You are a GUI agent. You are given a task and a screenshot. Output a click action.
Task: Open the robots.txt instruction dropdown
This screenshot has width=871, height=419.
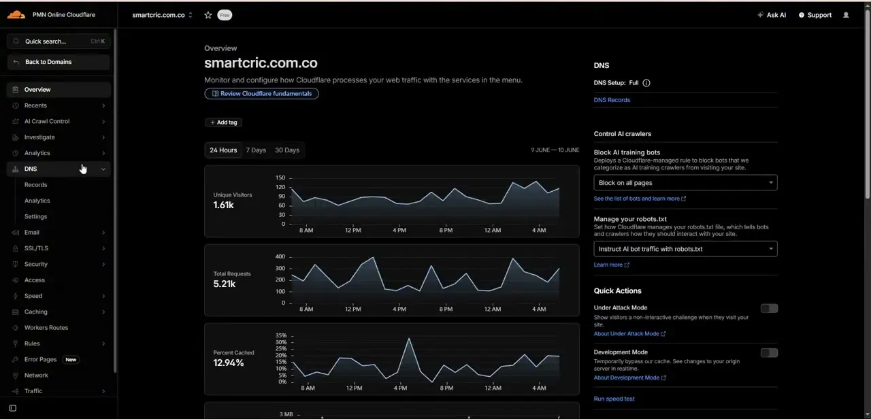pos(685,249)
